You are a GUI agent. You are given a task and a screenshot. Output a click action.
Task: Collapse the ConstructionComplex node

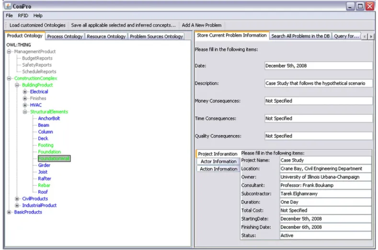click(x=9, y=79)
